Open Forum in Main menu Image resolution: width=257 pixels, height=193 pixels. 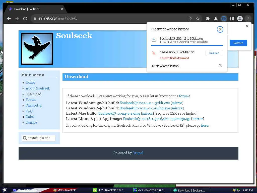click(31, 100)
